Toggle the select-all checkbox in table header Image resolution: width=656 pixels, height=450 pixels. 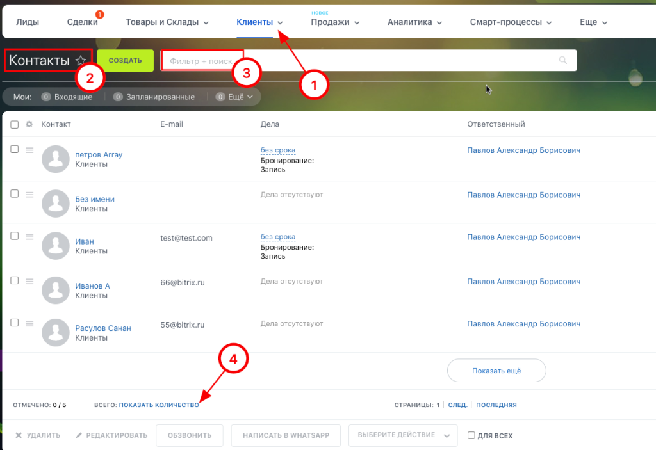coord(15,124)
